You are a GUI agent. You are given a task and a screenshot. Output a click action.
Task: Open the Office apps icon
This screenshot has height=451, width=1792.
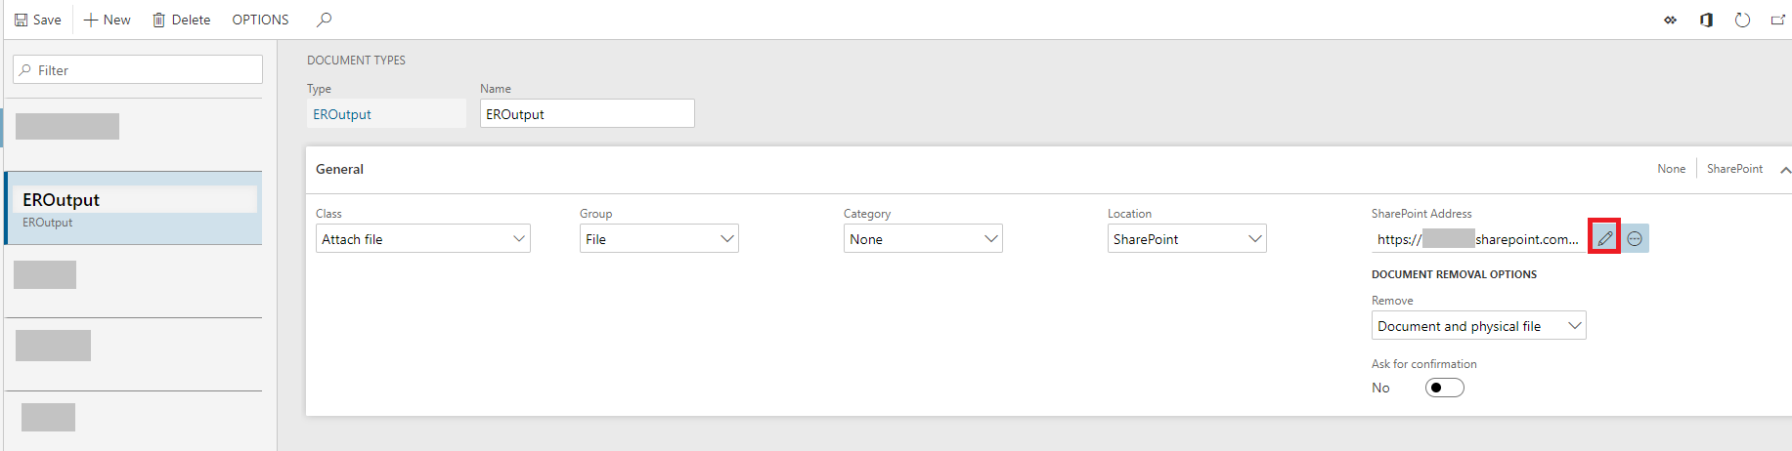[1706, 20]
